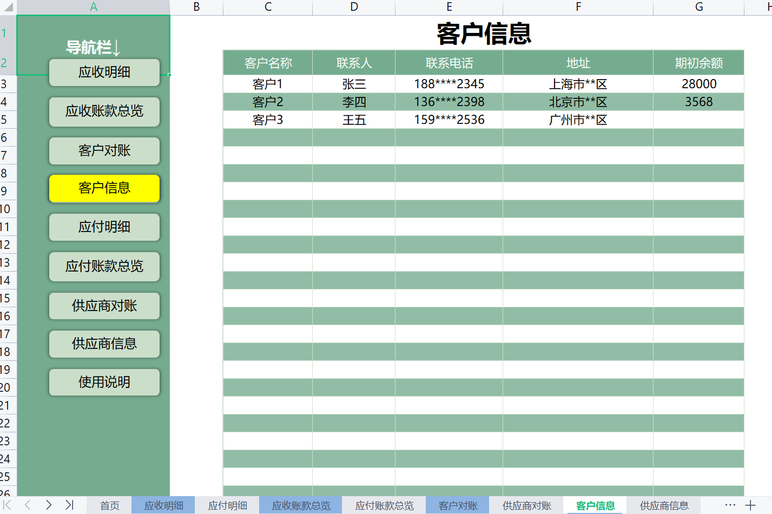The width and height of the screenshot is (772, 514).
Task: Select the 供应商对账 sheet tab
Action: [526, 505]
